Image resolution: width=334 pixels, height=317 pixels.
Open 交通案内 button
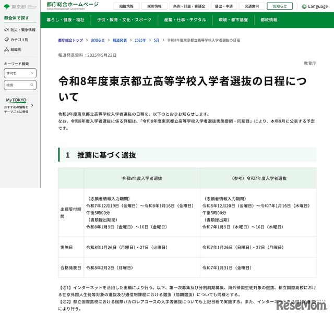pos(252,6)
